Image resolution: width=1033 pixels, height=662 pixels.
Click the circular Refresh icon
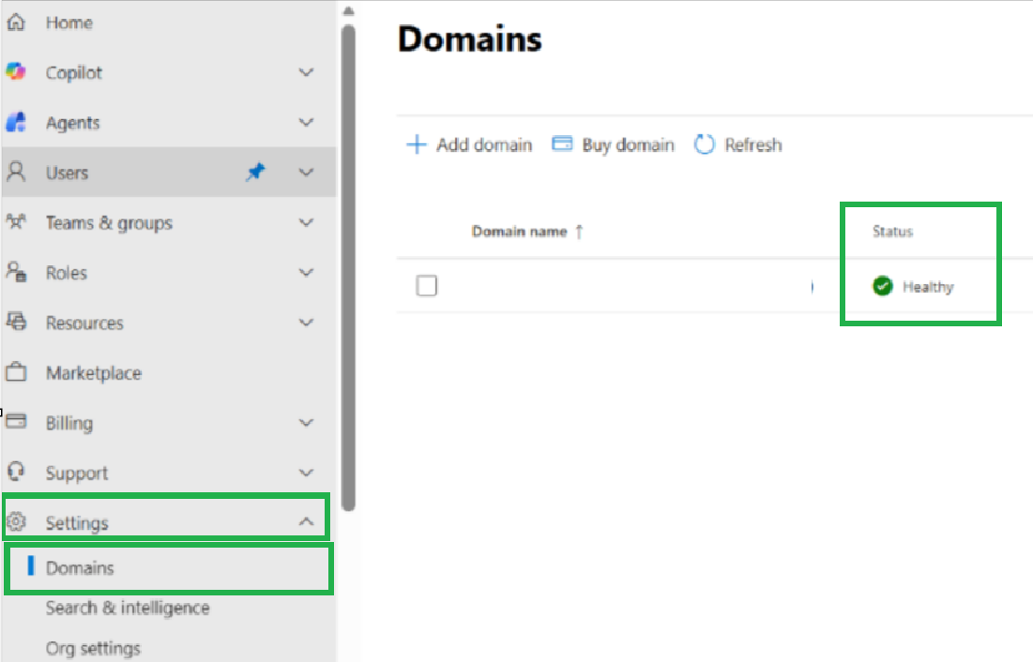(705, 144)
